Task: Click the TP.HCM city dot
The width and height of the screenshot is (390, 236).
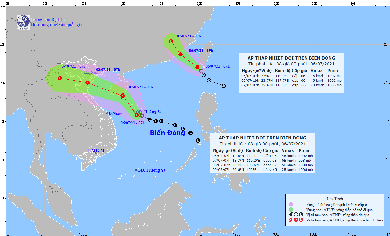Action: click(x=96, y=154)
